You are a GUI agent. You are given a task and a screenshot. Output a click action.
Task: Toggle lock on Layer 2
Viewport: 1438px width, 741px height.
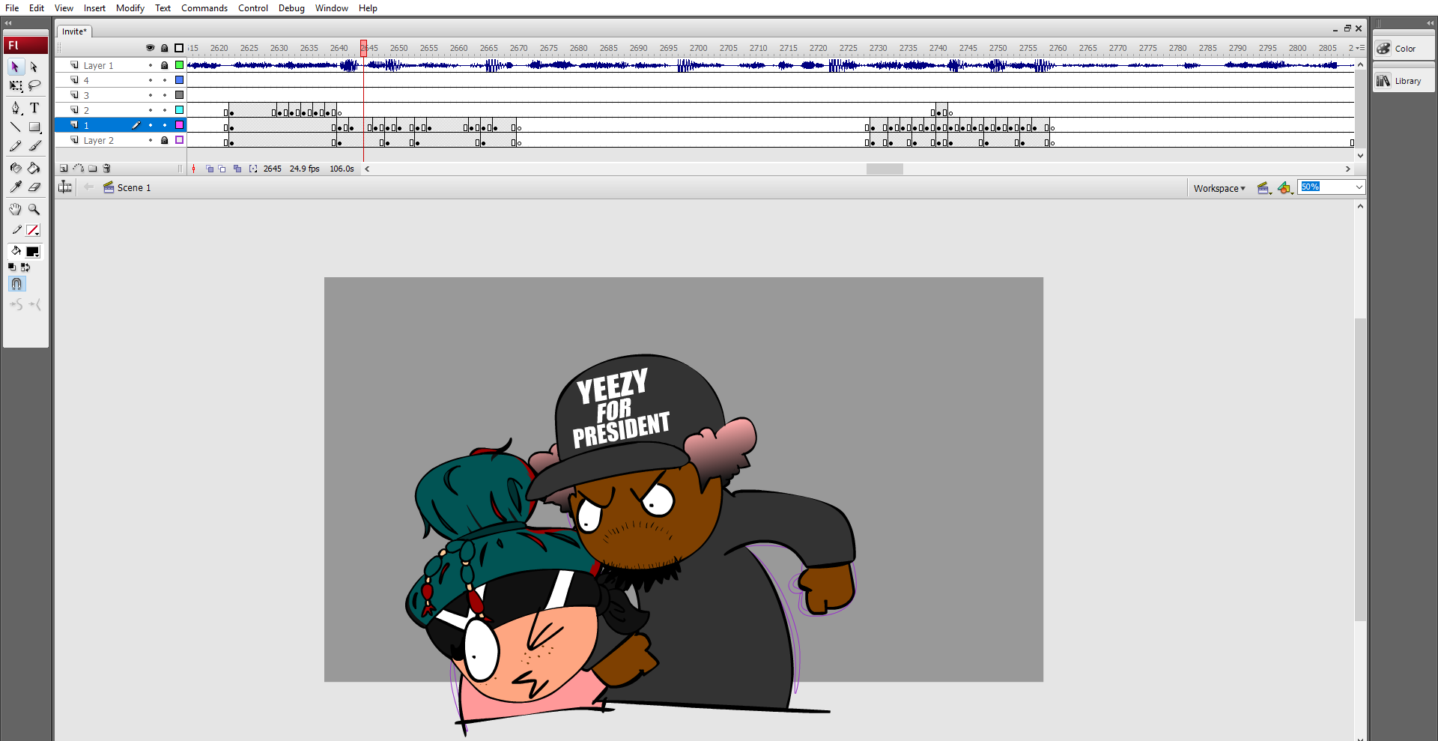(x=165, y=140)
